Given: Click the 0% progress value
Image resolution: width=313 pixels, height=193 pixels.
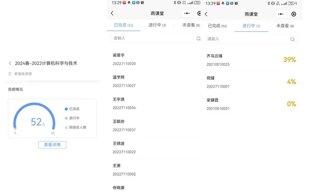Looking at the screenshot, I should pos(291,104).
